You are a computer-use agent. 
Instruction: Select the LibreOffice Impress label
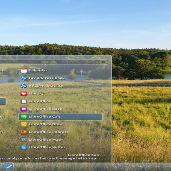click(49, 132)
